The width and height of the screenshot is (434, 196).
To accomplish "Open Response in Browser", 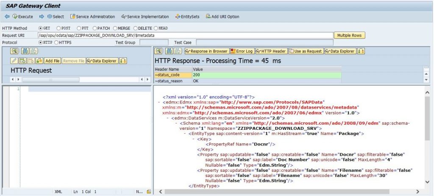I will 207,51.
